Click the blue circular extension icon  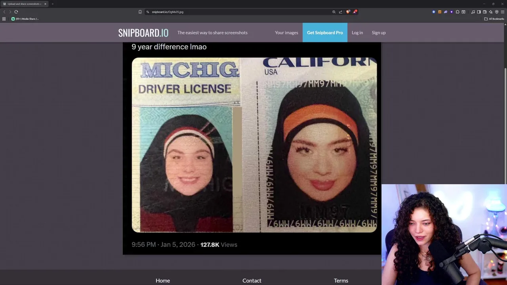(x=434, y=12)
